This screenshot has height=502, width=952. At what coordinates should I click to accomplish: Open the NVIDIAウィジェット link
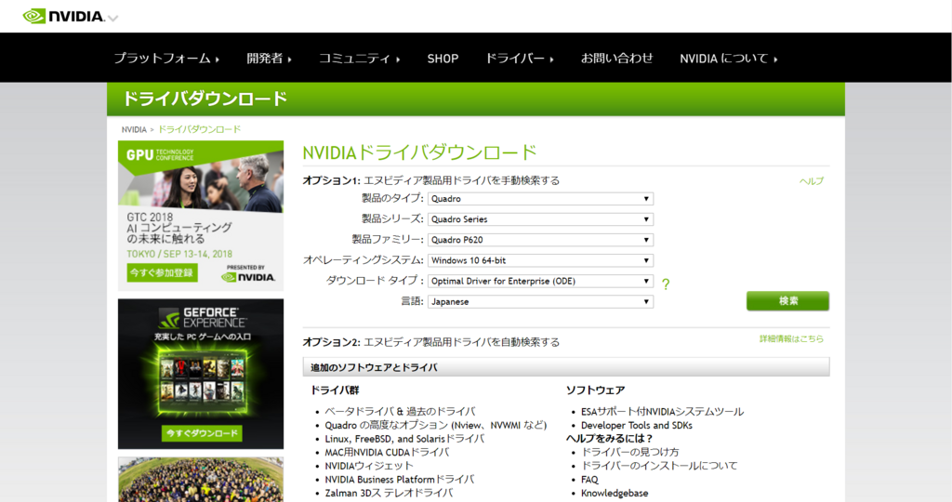[368, 466]
